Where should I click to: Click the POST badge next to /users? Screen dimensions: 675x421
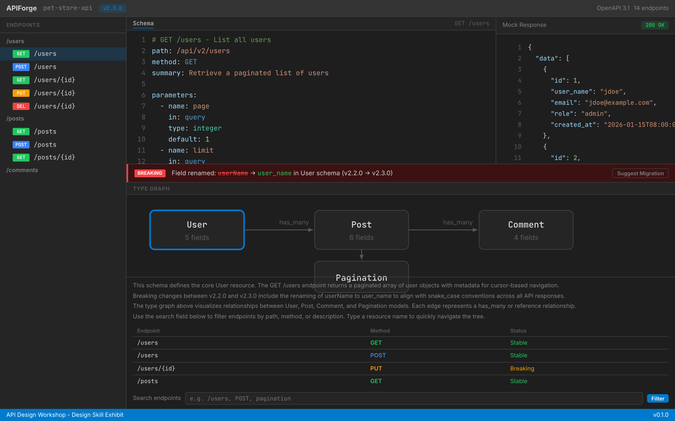tap(21, 67)
